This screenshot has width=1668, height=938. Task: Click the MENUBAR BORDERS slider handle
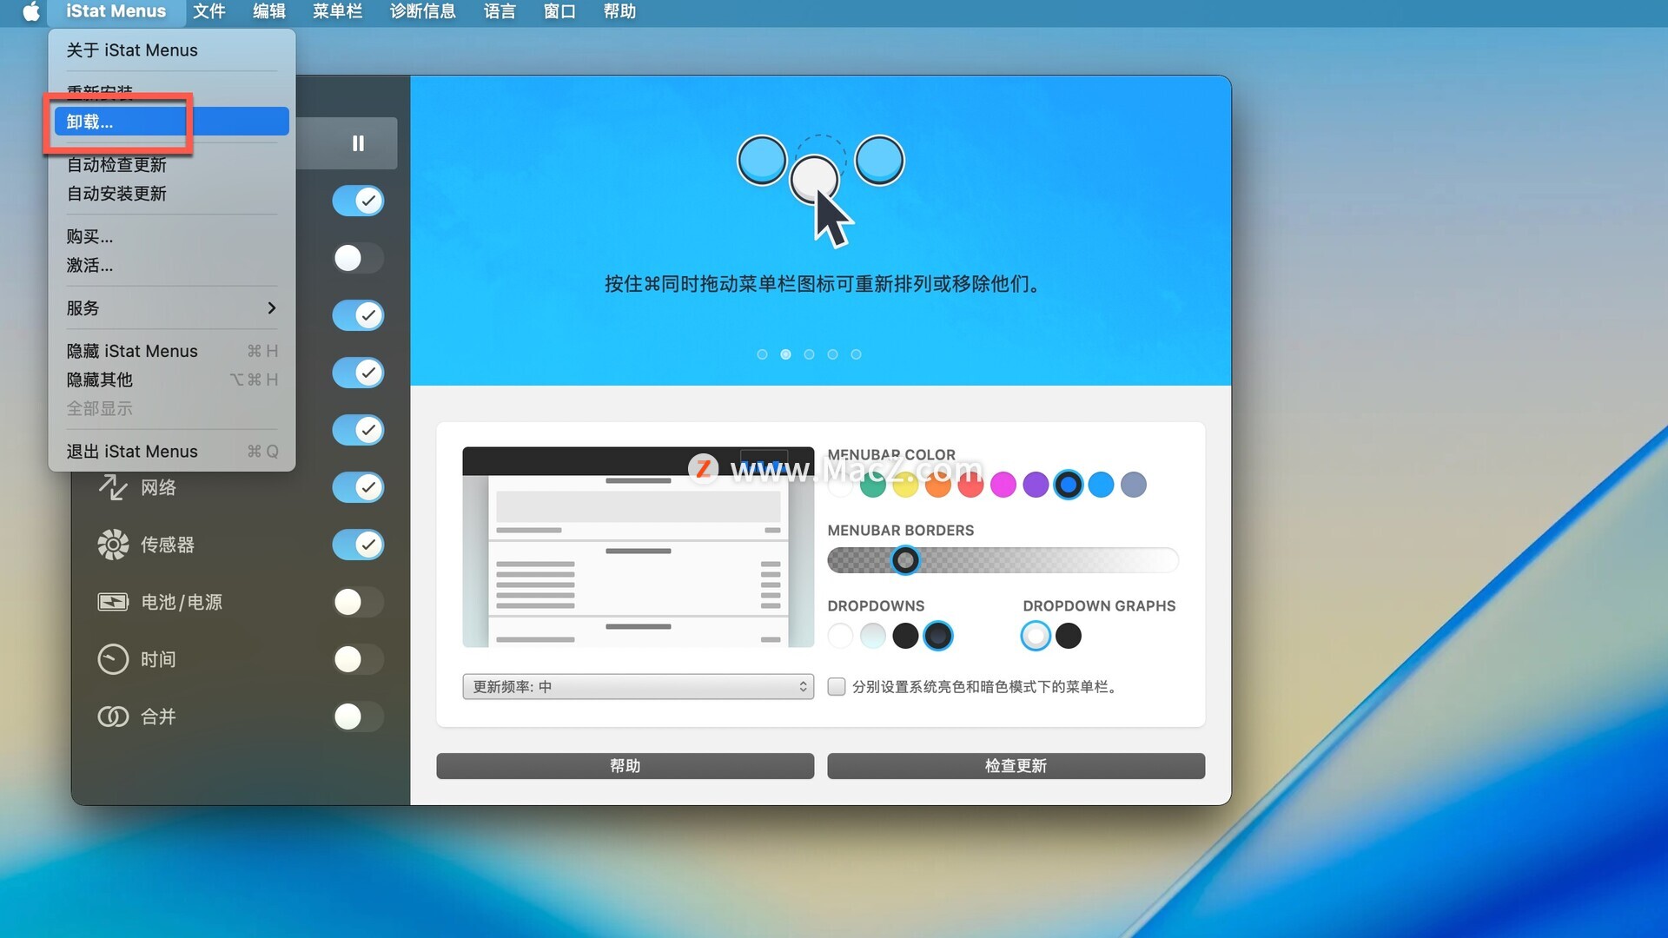tap(905, 560)
